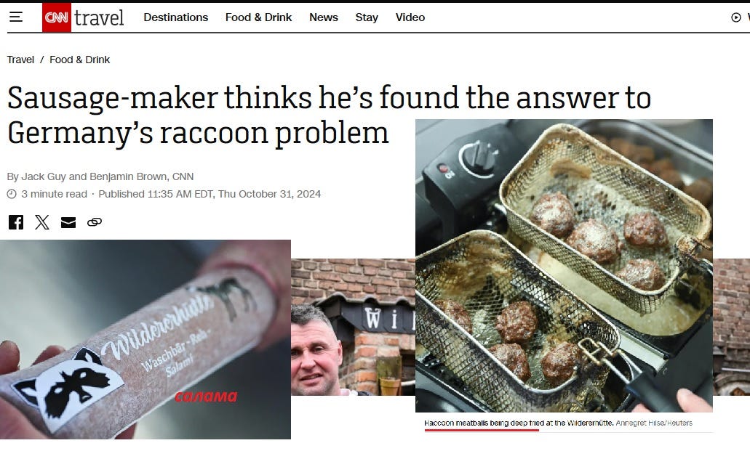Image resolution: width=750 pixels, height=451 pixels.
Task: Open the Video section
Action: coord(410,17)
